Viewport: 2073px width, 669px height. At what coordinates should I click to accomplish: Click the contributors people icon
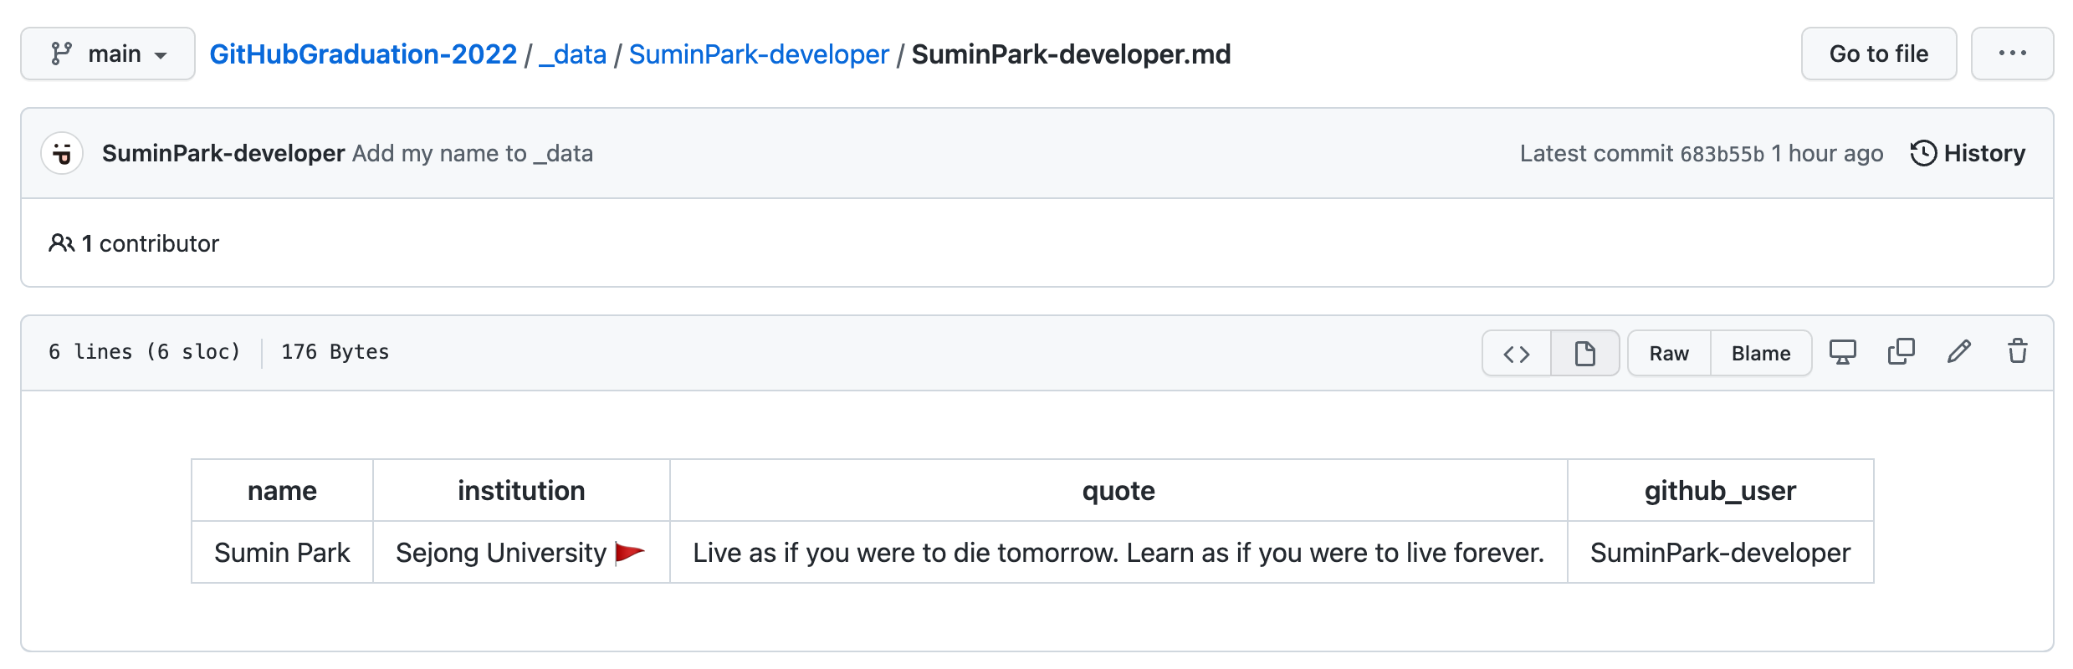[x=62, y=243]
